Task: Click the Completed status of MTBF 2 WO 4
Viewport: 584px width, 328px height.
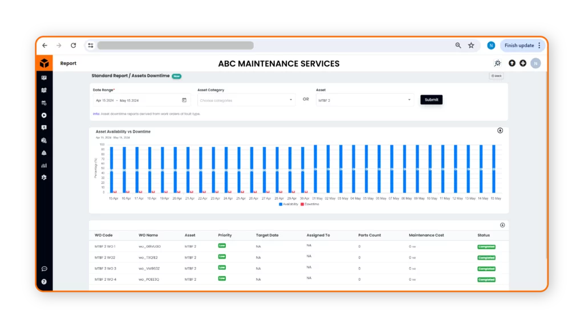Action: (x=486, y=279)
